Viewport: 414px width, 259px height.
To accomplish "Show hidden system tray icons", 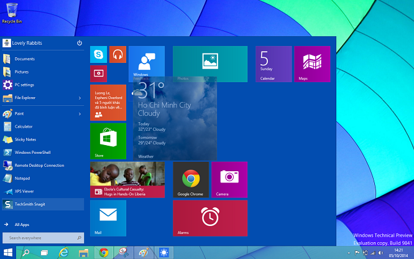I will pyautogui.click(x=349, y=253).
